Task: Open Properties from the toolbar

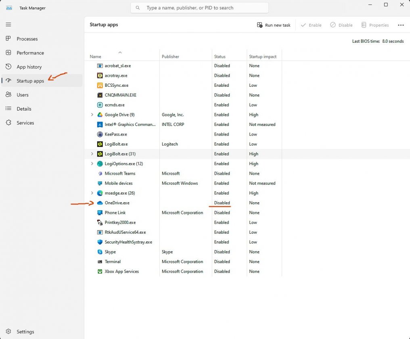Action: click(375, 25)
